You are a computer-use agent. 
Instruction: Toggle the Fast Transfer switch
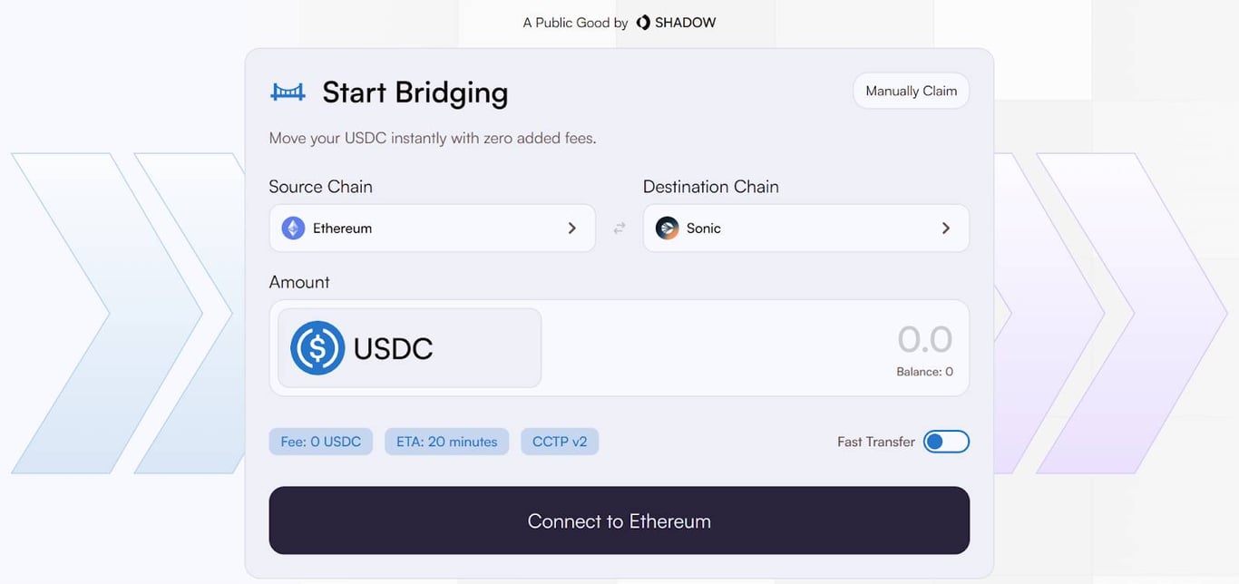pyautogui.click(x=946, y=442)
